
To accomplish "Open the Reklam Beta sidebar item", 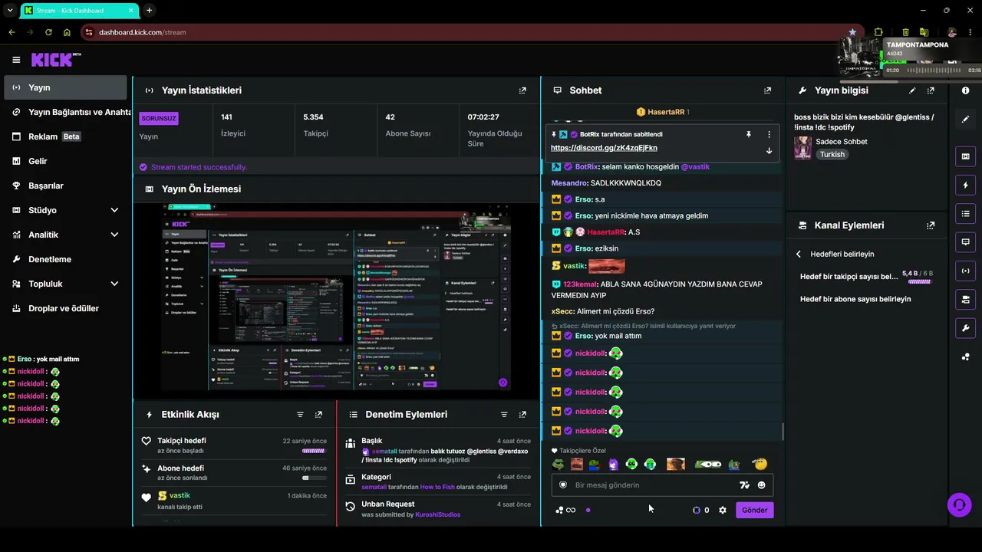I will click(x=65, y=136).
